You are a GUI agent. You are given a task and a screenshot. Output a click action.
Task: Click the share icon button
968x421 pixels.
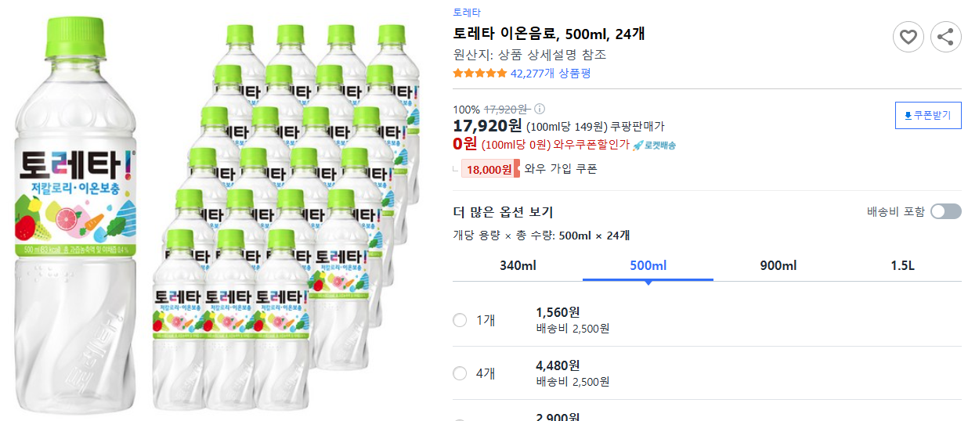(x=945, y=37)
